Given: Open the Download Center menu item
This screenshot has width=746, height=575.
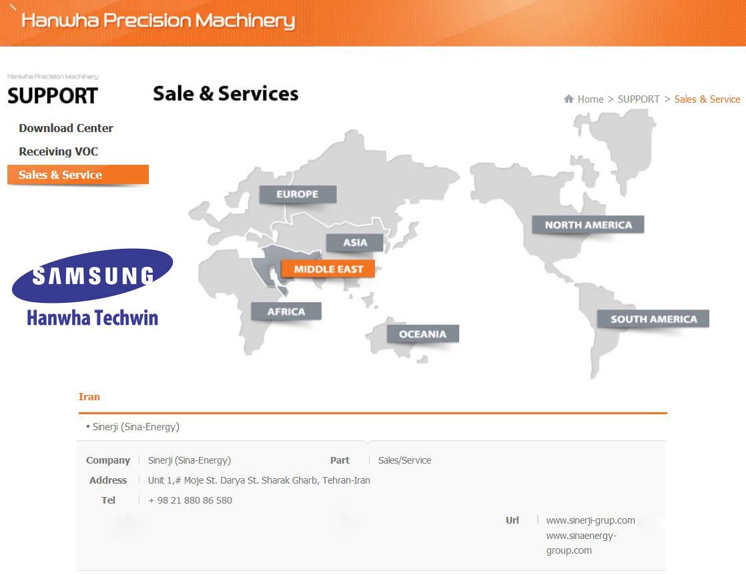Looking at the screenshot, I should point(66,128).
